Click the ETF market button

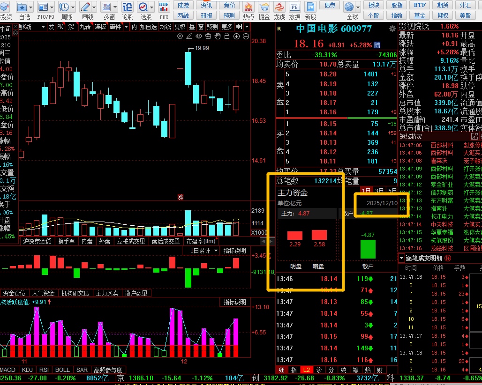[x=420, y=5]
